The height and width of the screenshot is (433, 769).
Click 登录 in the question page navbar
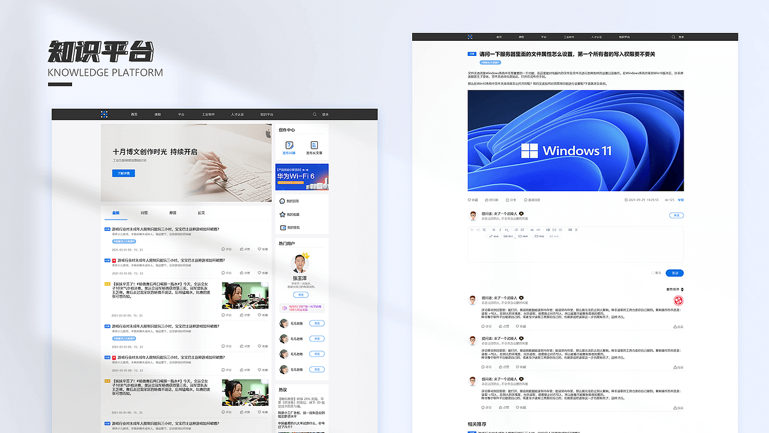coord(681,37)
